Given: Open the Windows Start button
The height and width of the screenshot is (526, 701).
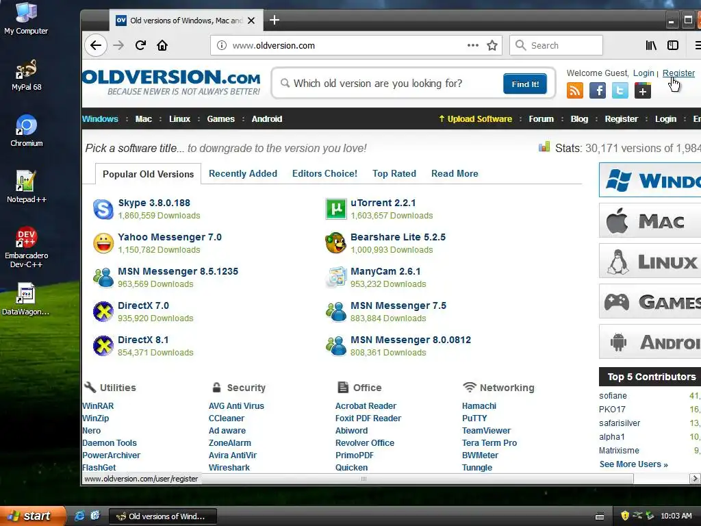Looking at the screenshot, I should (x=33, y=516).
